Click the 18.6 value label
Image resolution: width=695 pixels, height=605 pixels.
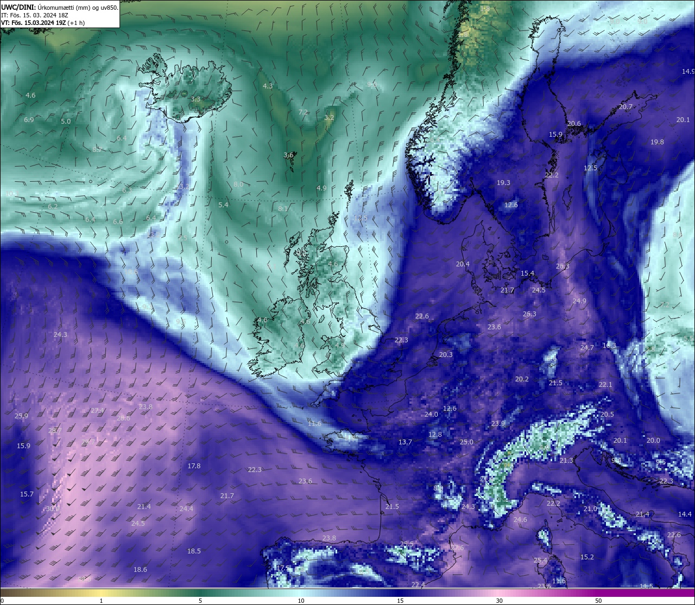[x=140, y=569]
